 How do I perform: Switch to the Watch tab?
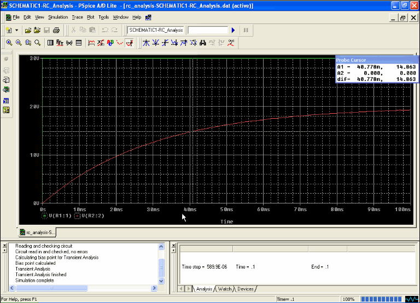click(x=225, y=289)
